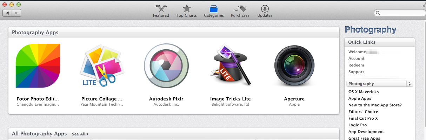Open OS X Mavericks link
426x140 pixels.
click(x=364, y=92)
